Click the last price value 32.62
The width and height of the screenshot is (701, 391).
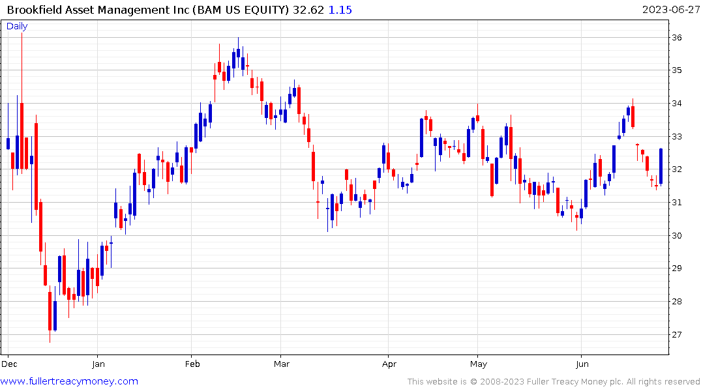tap(308, 10)
